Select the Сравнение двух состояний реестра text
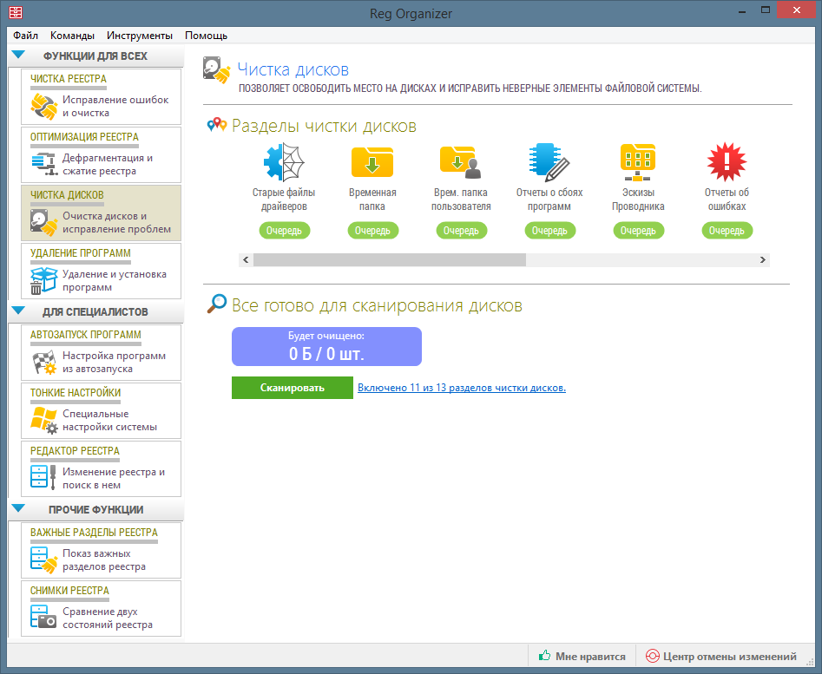822x674 pixels. (x=108, y=618)
